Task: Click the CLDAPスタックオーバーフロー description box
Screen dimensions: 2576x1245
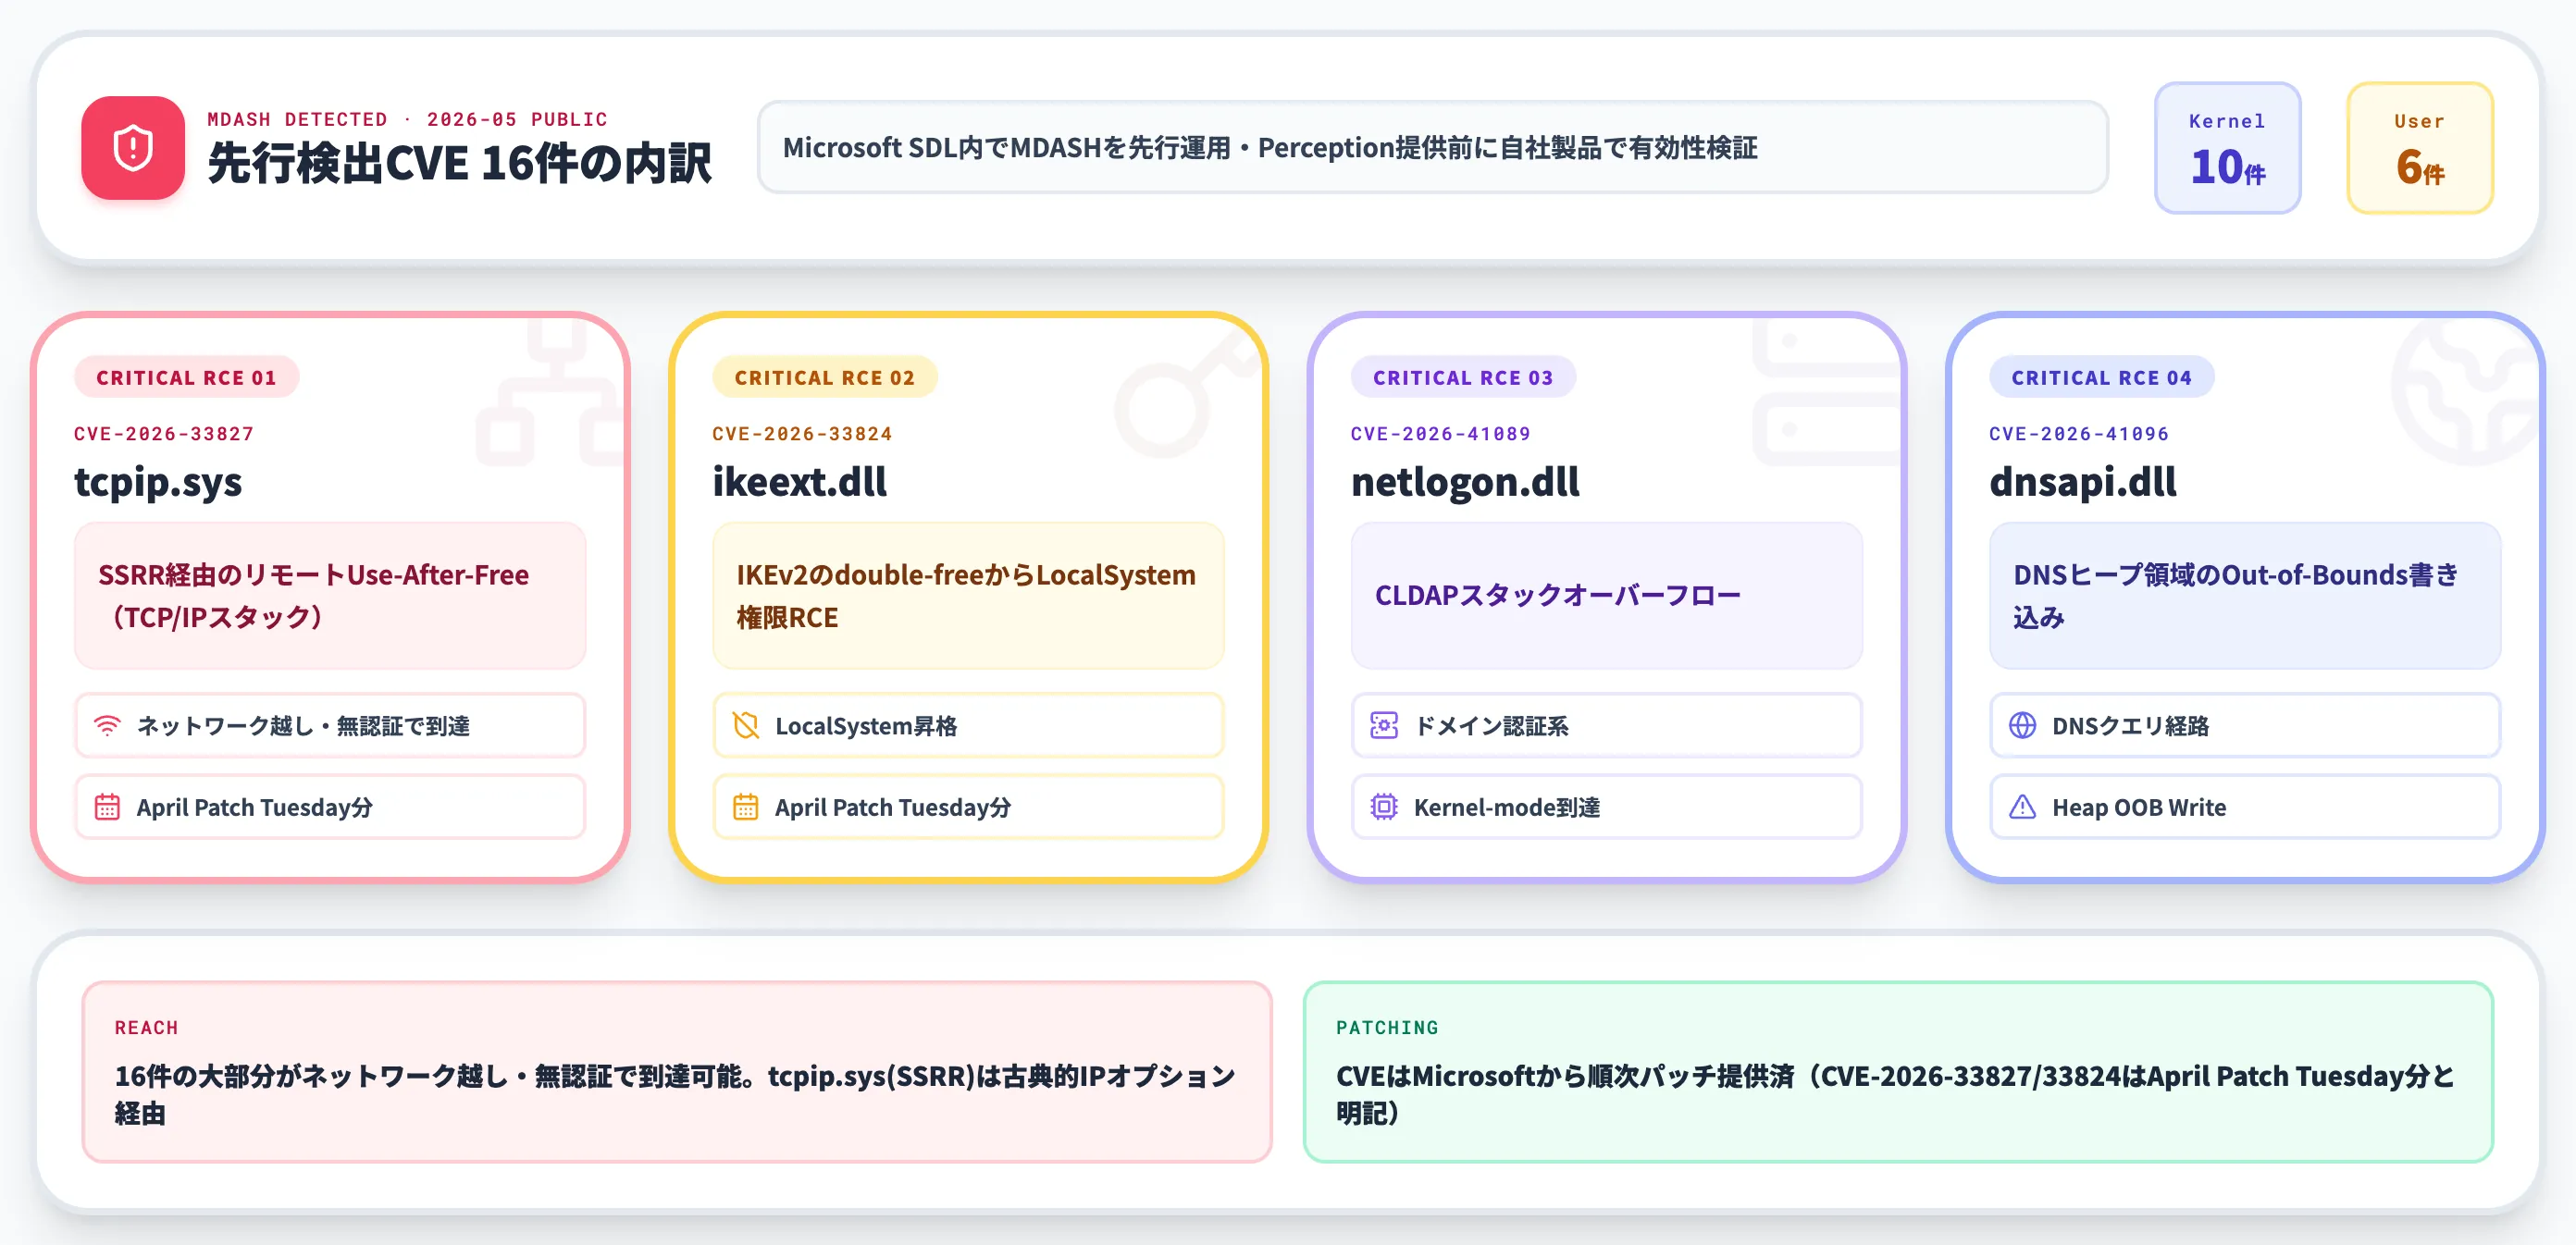Action: (1606, 596)
